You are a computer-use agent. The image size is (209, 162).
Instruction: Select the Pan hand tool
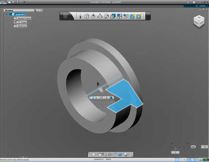coord(100,154)
